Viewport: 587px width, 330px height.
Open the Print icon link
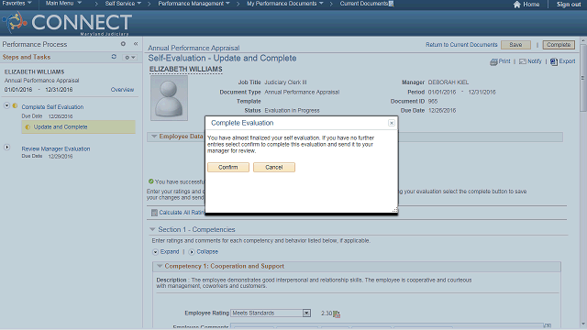coord(493,61)
